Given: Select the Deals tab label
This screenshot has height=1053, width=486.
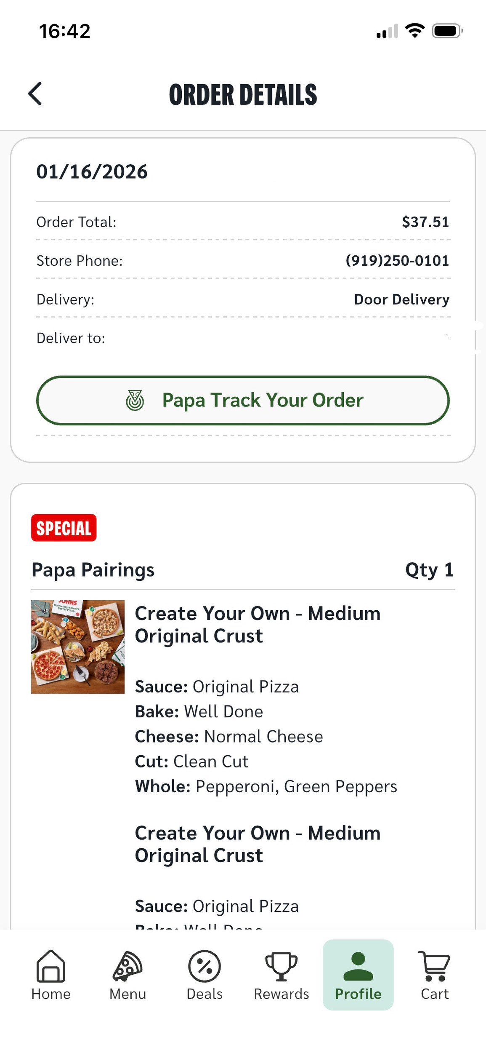Looking at the screenshot, I should 204,994.
